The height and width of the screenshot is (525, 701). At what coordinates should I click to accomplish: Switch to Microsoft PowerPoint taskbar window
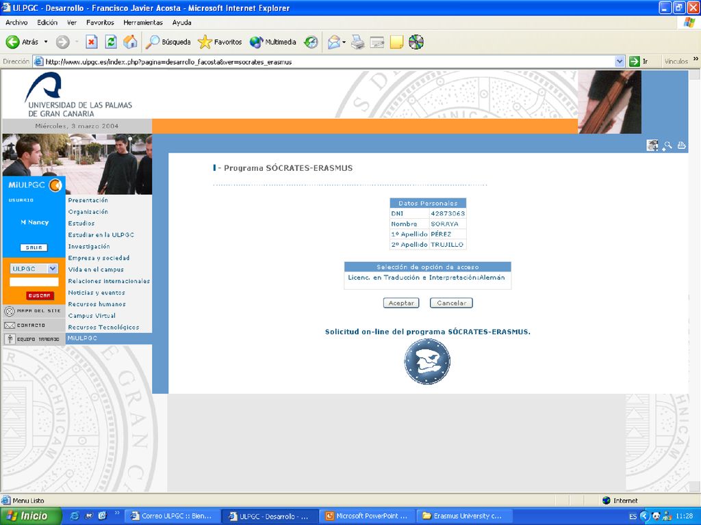tap(367, 516)
